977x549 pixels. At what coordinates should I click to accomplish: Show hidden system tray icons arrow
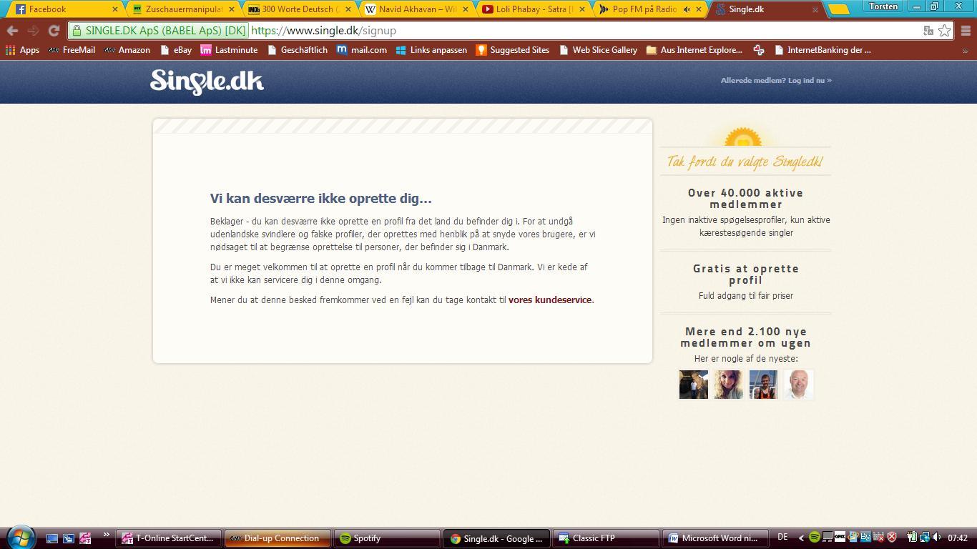tap(801, 538)
